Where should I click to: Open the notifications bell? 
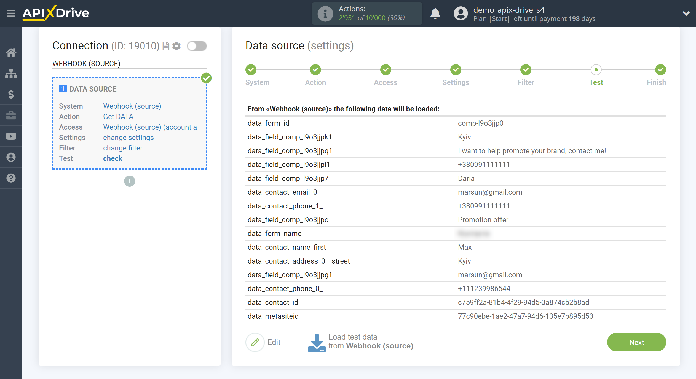[x=435, y=14]
